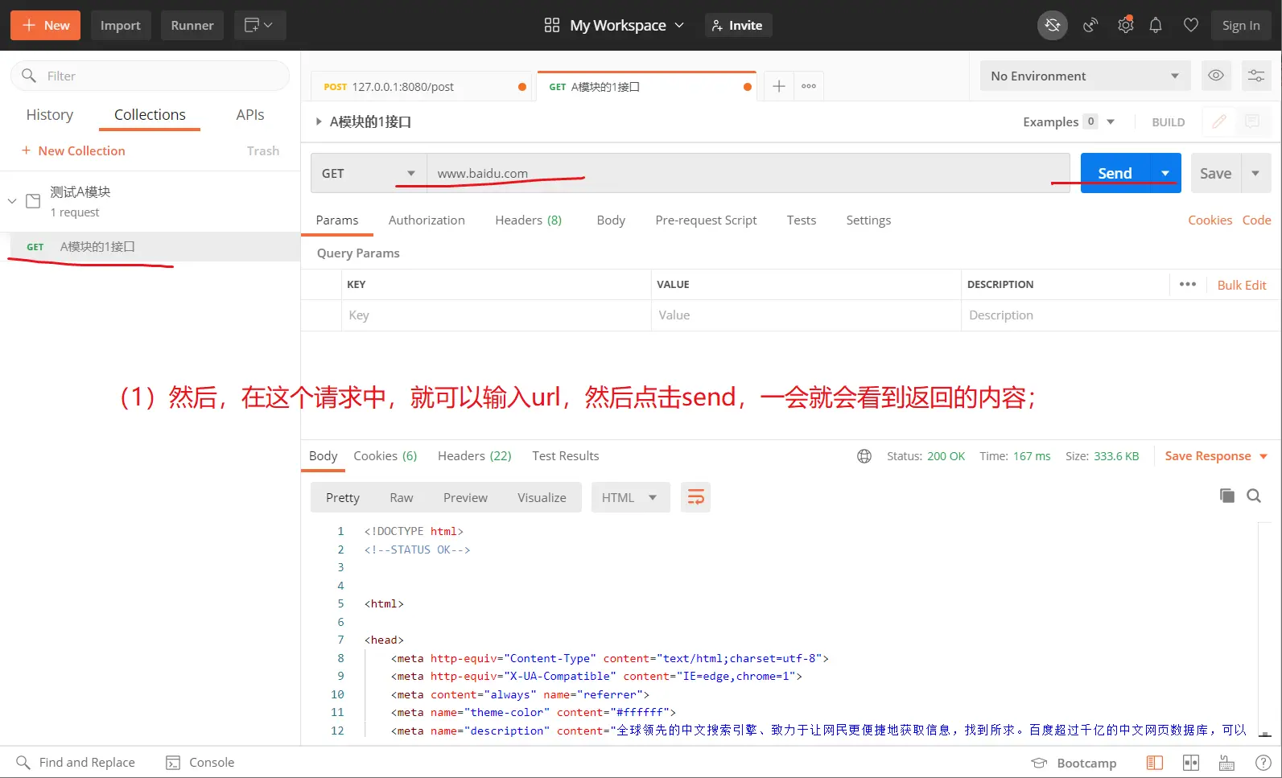Open the notifications bell
1282x778 pixels.
pyautogui.click(x=1156, y=26)
